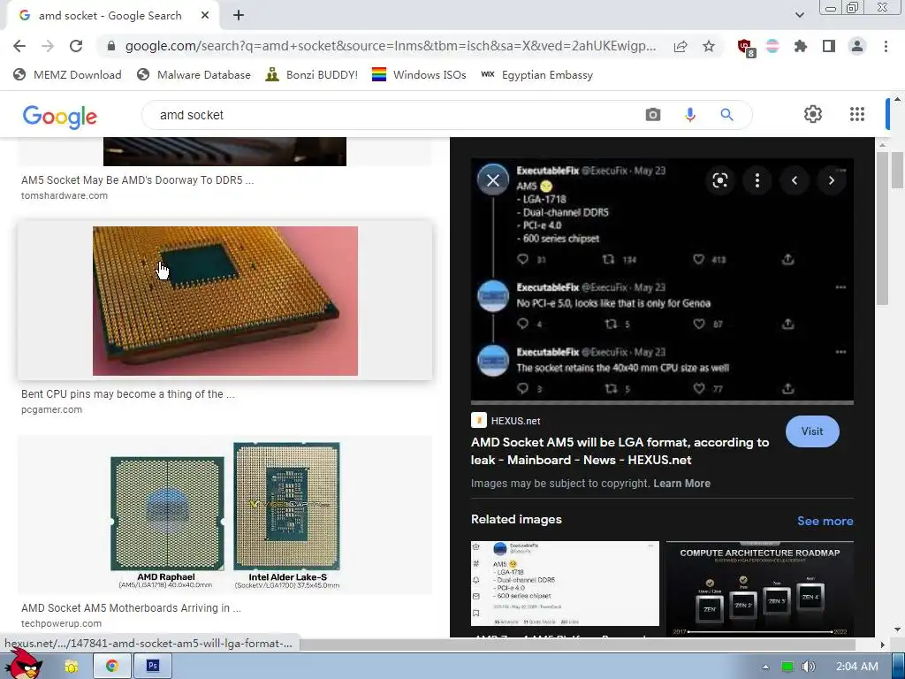
Task: Switch to Chrome in the taskbar
Action: tap(112, 667)
